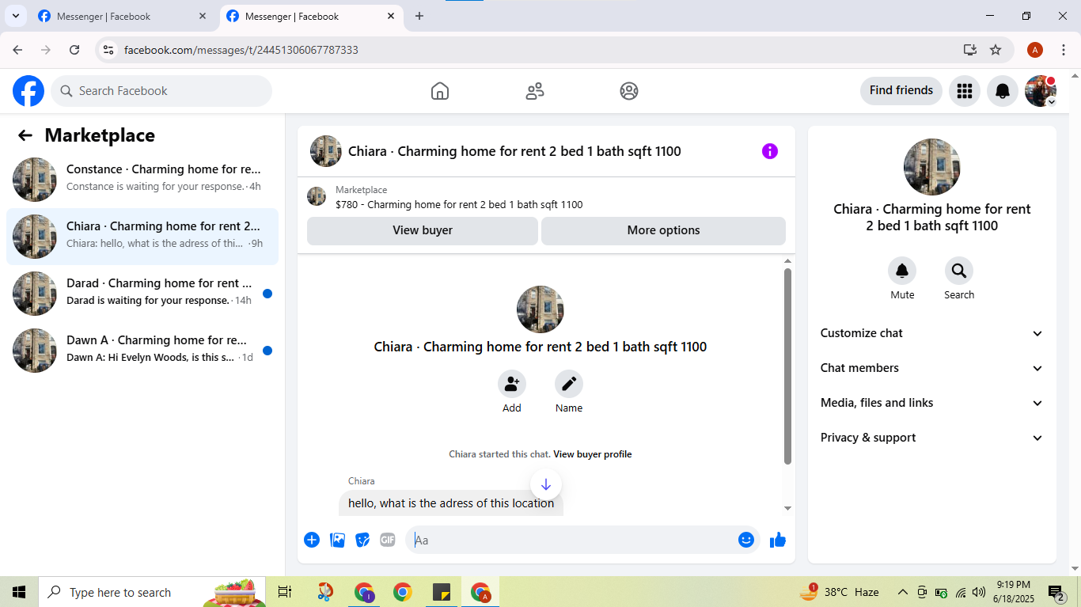Open Darad conversation in the list
1081x607 pixels.
tap(142, 294)
